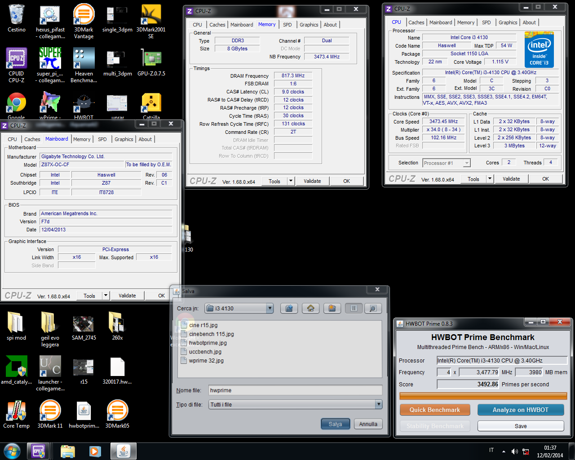Open the super_pi collegamento shortcut
Viewport: 575px width, 460px height.
pos(50,65)
